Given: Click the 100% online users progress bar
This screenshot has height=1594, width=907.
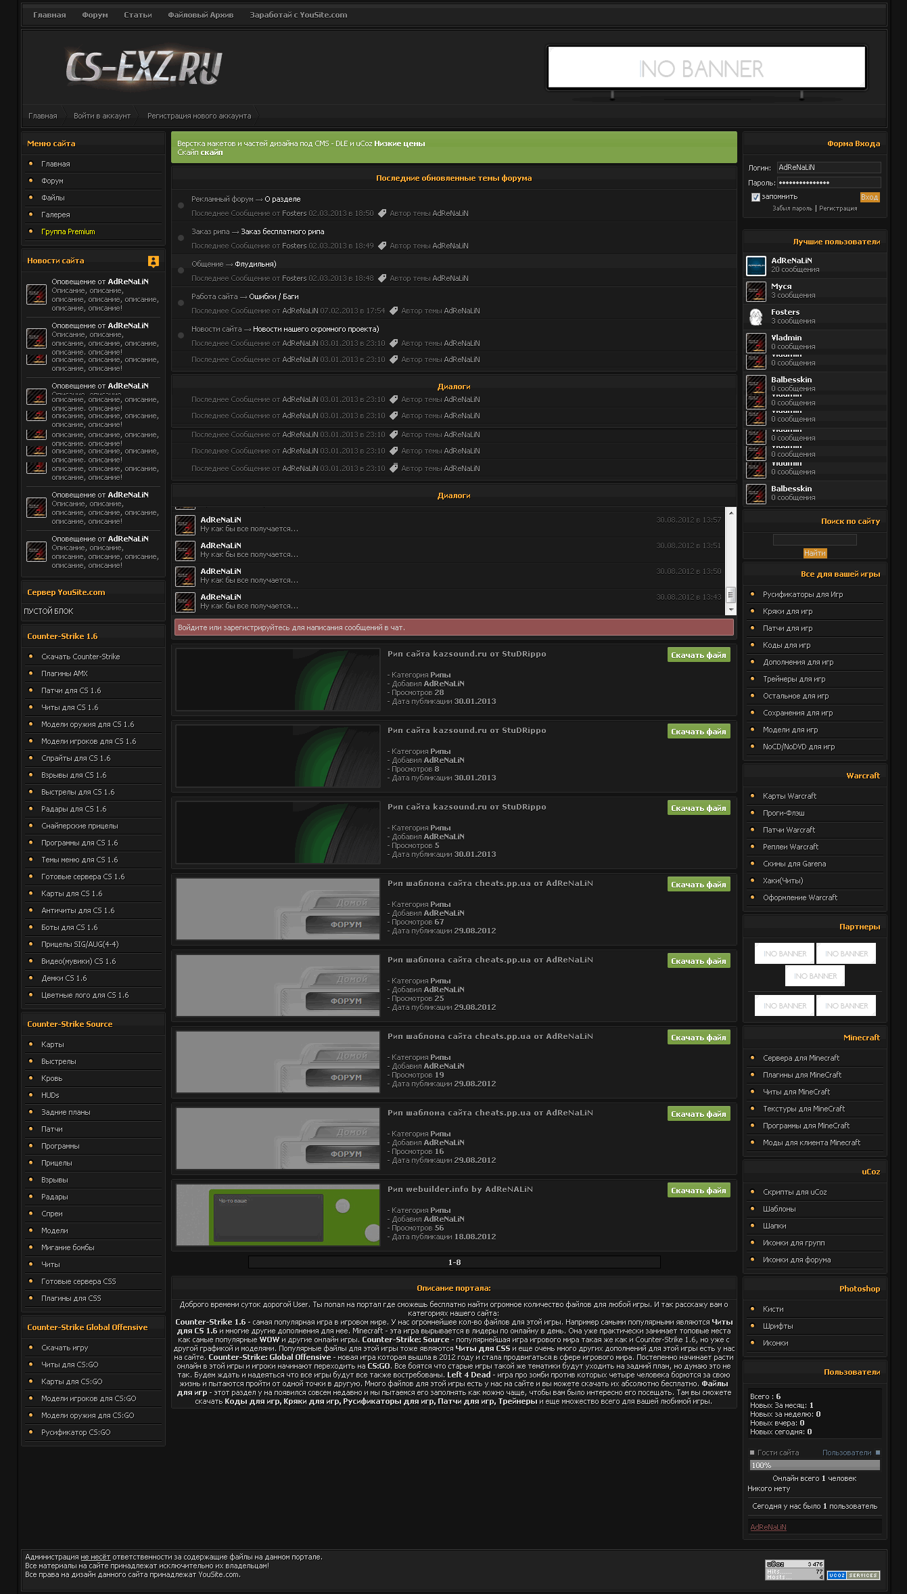Looking at the screenshot, I should point(814,1465).
